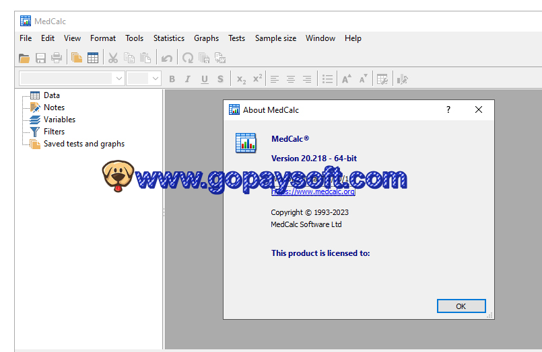The height and width of the screenshot is (352, 542).
Task: Click the export-to-Word icon
Action: click(220, 58)
